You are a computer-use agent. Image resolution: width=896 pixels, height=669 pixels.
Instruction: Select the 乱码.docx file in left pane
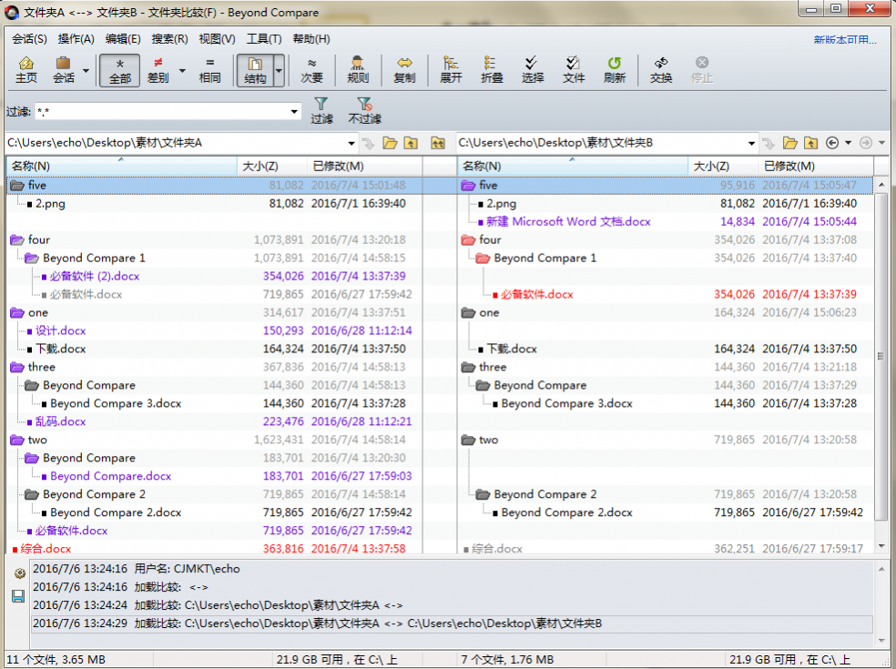click(x=61, y=421)
